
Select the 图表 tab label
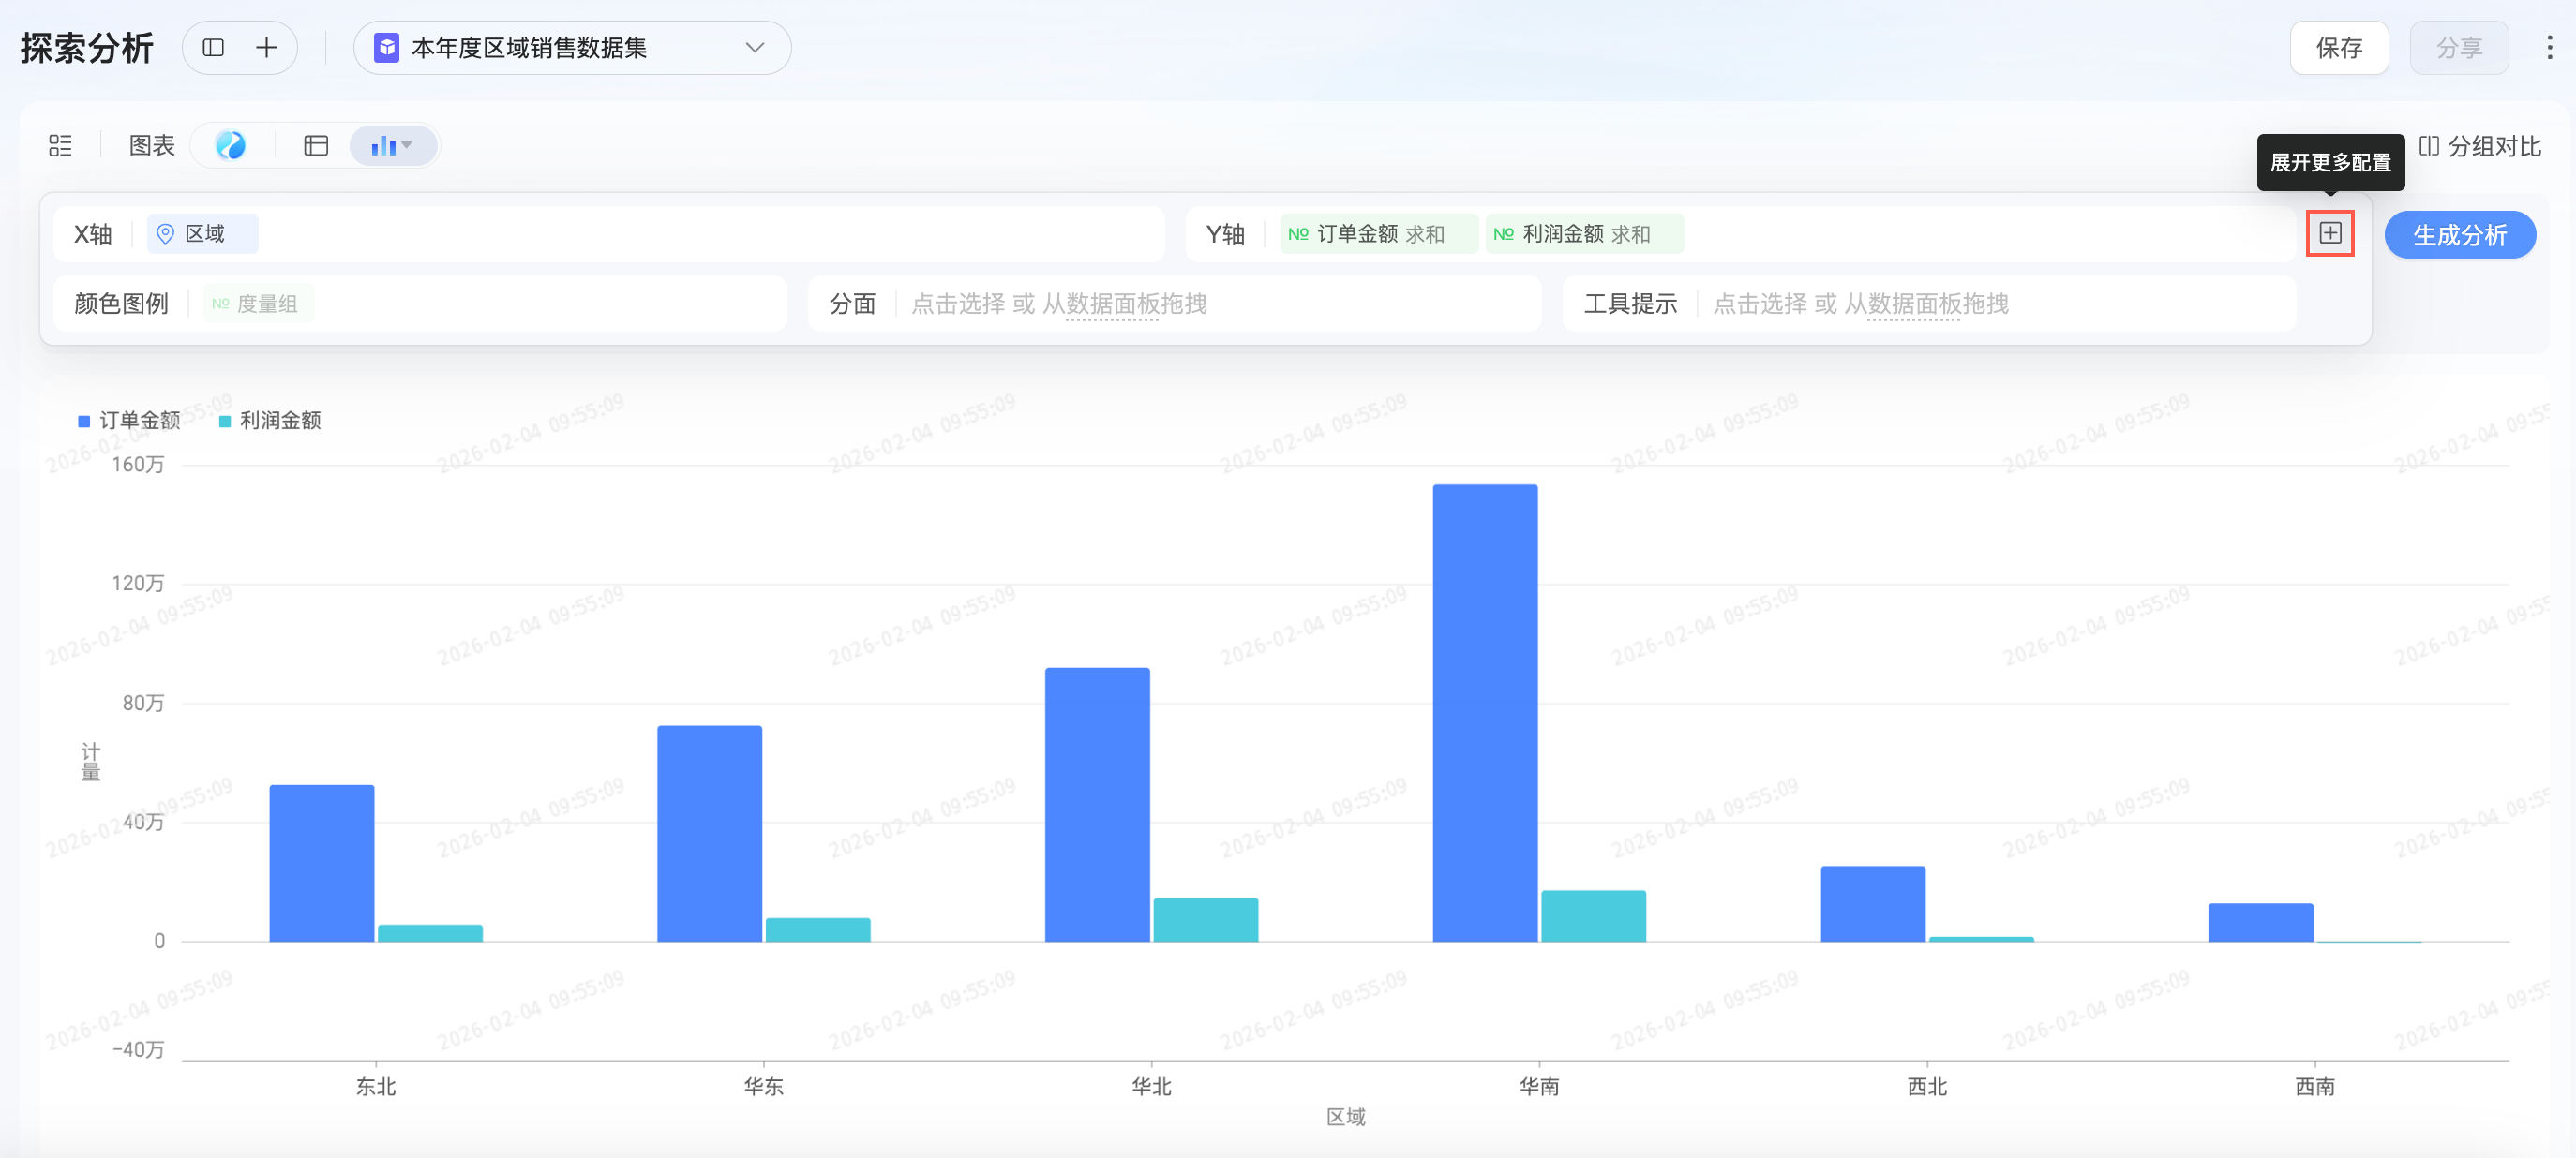click(x=152, y=146)
